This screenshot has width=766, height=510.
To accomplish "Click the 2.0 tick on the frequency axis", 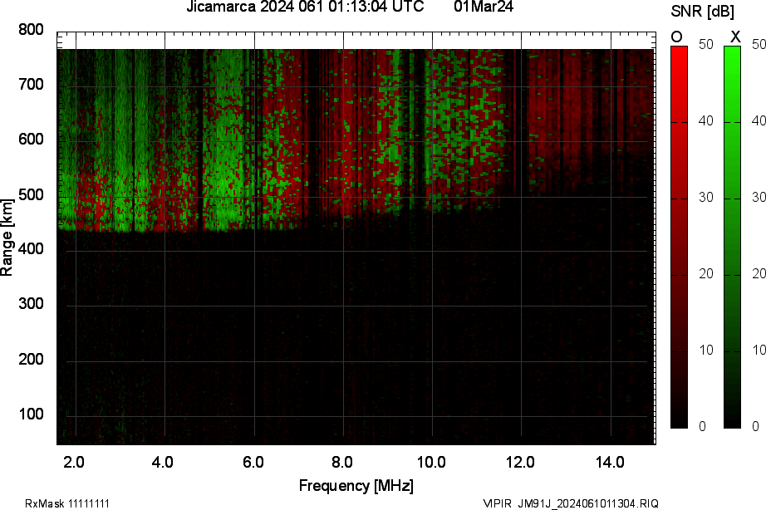I will click(x=75, y=462).
